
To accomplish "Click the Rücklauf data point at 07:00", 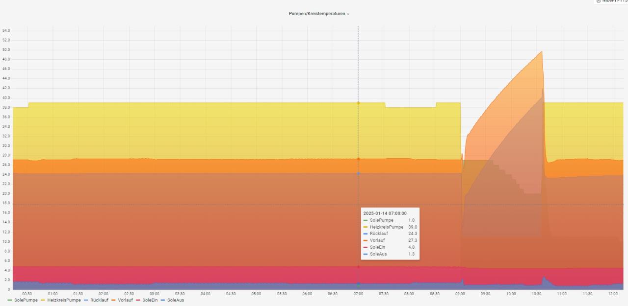I will [x=358, y=173].
